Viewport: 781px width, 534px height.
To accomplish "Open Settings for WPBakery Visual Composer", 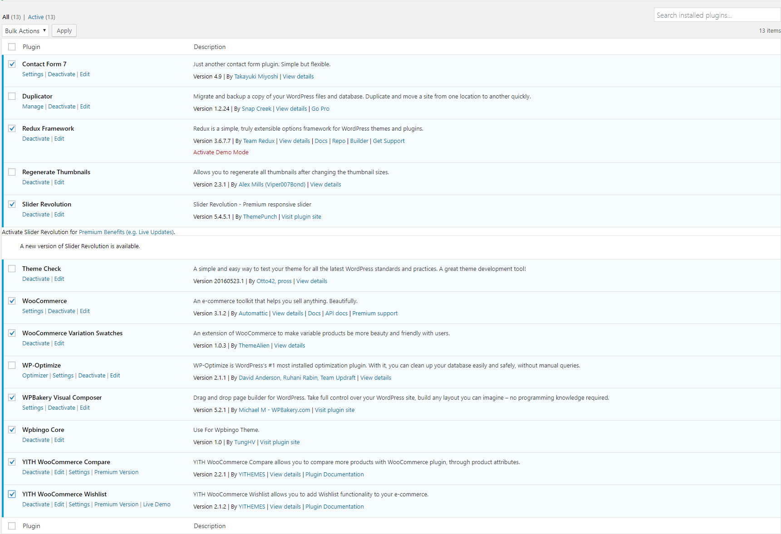I will pyautogui.click(x=33, y=408).
